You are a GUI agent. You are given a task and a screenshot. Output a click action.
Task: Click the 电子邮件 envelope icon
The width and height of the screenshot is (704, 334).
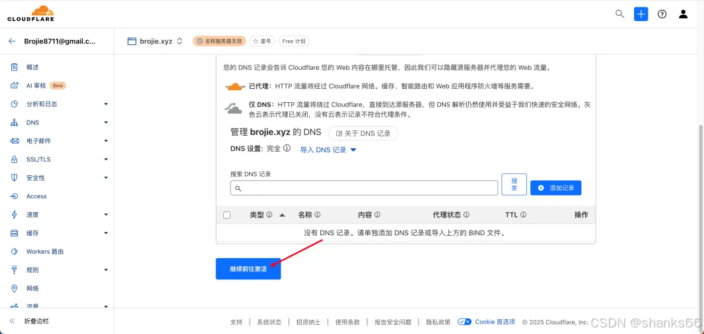tap(15, 141)
